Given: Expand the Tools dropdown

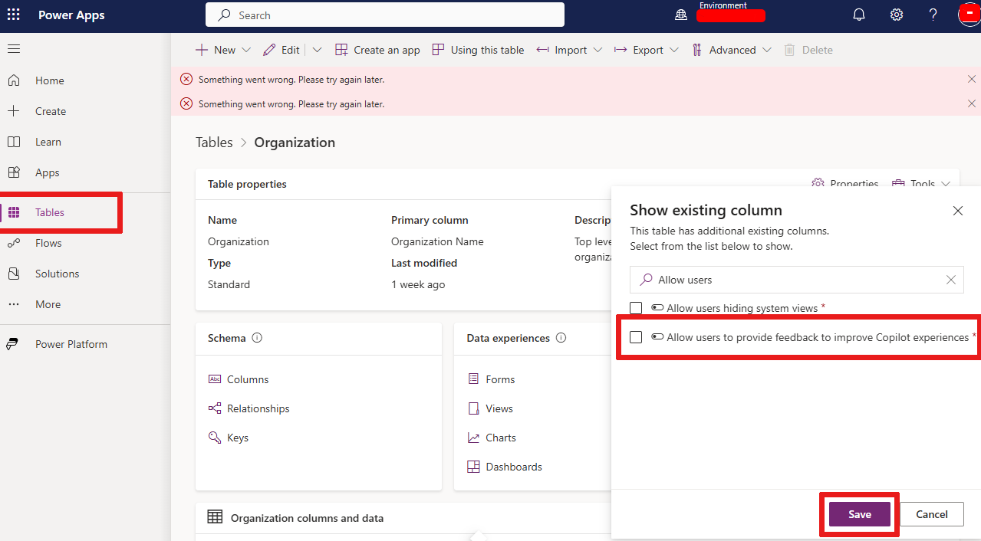Looking at the screenshot, I should click(946, 184).
